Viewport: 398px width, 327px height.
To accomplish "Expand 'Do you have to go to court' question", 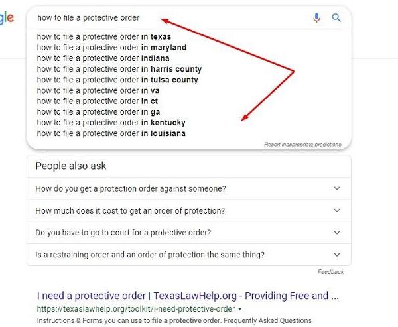I will coord(188,233).
